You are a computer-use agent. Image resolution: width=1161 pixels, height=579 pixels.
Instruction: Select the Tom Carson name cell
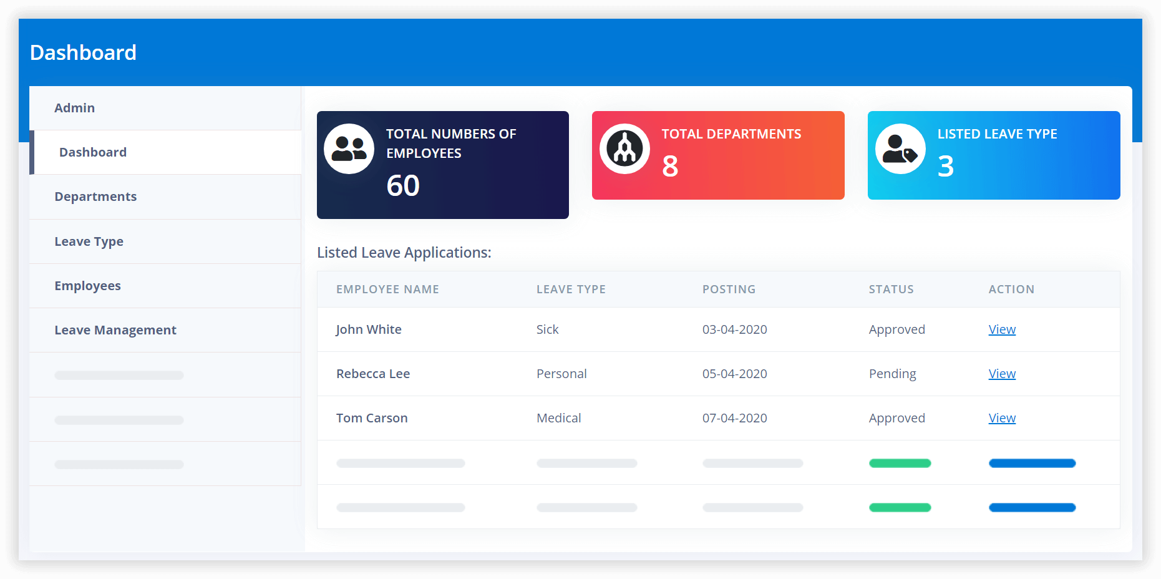click(x=372, y=418)
